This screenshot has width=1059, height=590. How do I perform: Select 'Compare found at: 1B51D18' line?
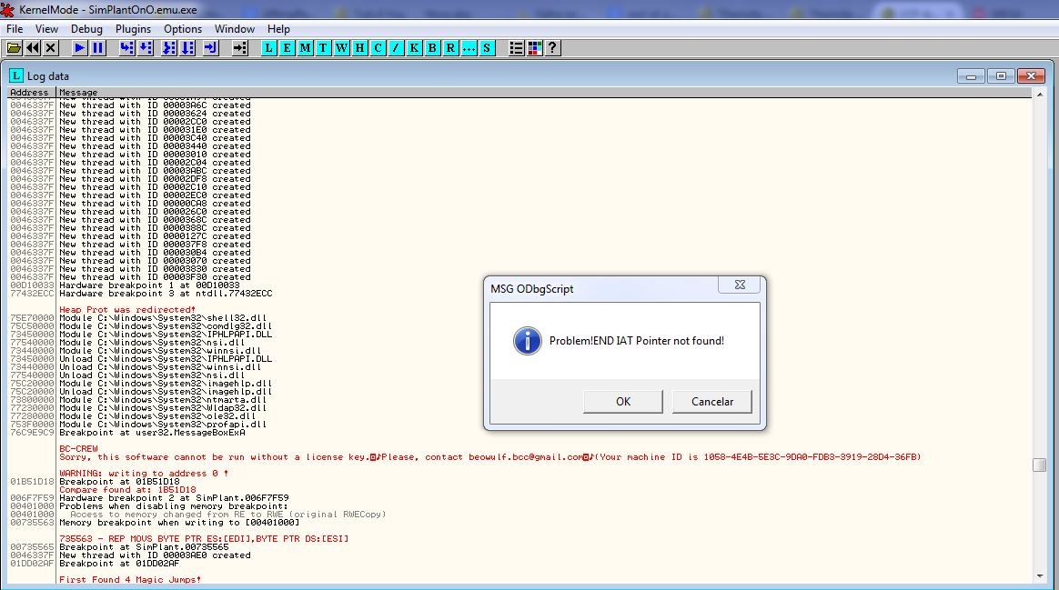pyautogui.click(x=127, y=490)
